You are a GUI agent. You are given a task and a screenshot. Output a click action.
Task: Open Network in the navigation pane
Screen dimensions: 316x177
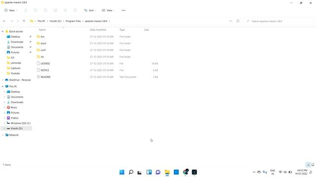(14, 135)
